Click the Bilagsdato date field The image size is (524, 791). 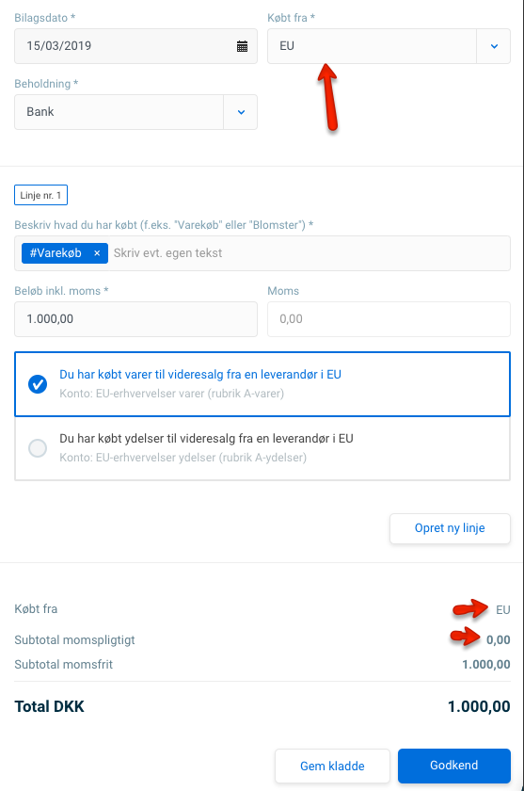135,46
